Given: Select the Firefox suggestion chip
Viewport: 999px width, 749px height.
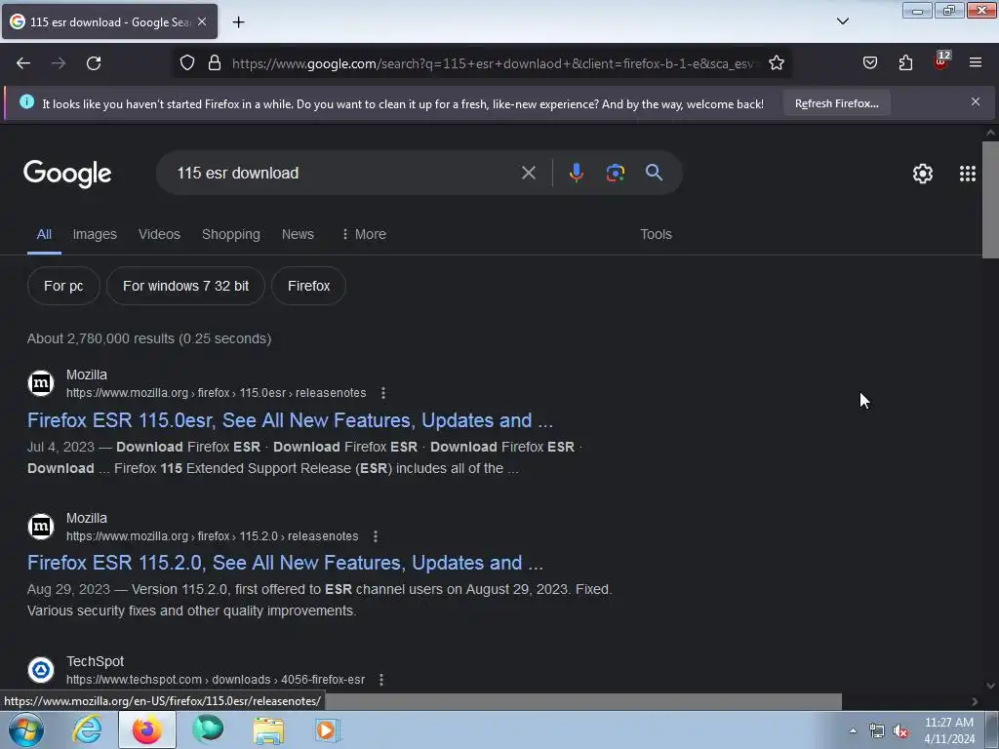Looking at the screenshot, I should tap(308, 286).
